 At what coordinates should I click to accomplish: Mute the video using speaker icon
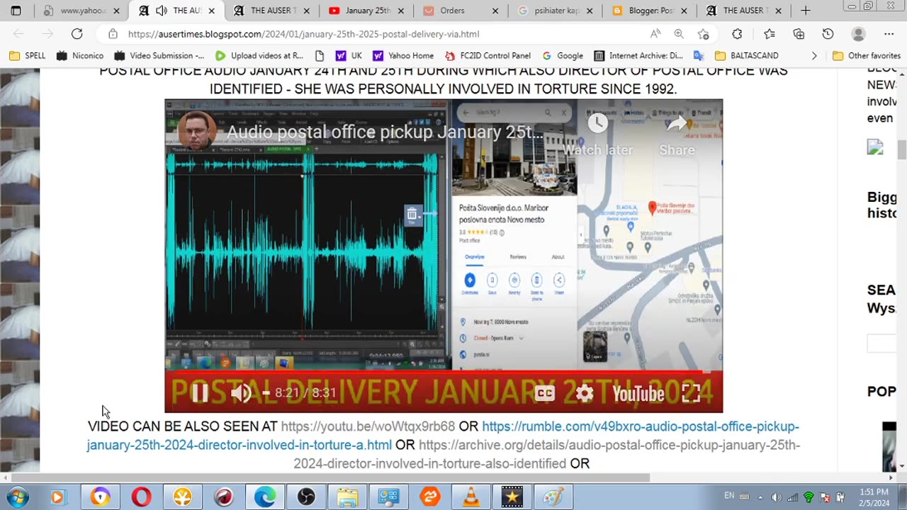241,393
